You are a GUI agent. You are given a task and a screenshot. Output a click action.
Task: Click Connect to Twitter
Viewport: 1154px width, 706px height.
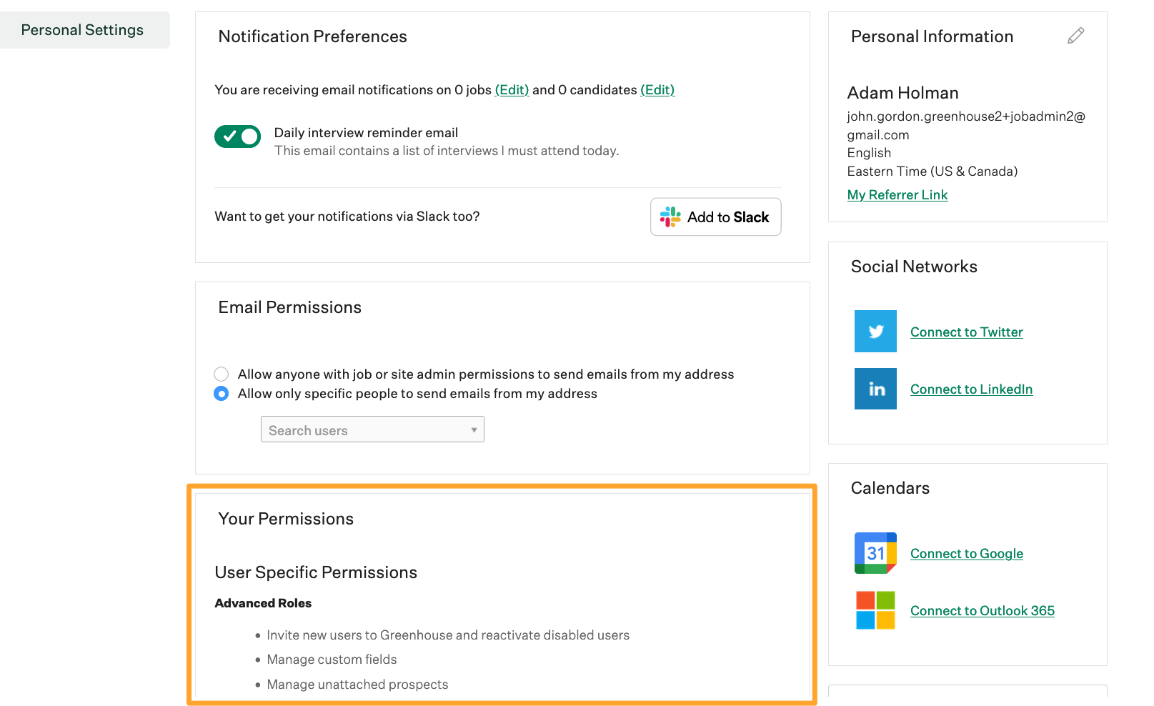pos(966,332)
